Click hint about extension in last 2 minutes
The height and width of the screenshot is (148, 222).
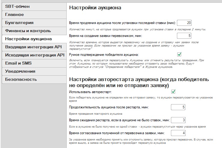(x=138, y=29)
